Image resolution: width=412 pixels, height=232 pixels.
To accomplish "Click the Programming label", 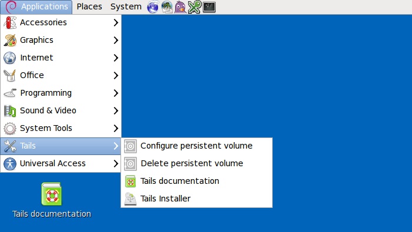I will [x=46, y=93].
